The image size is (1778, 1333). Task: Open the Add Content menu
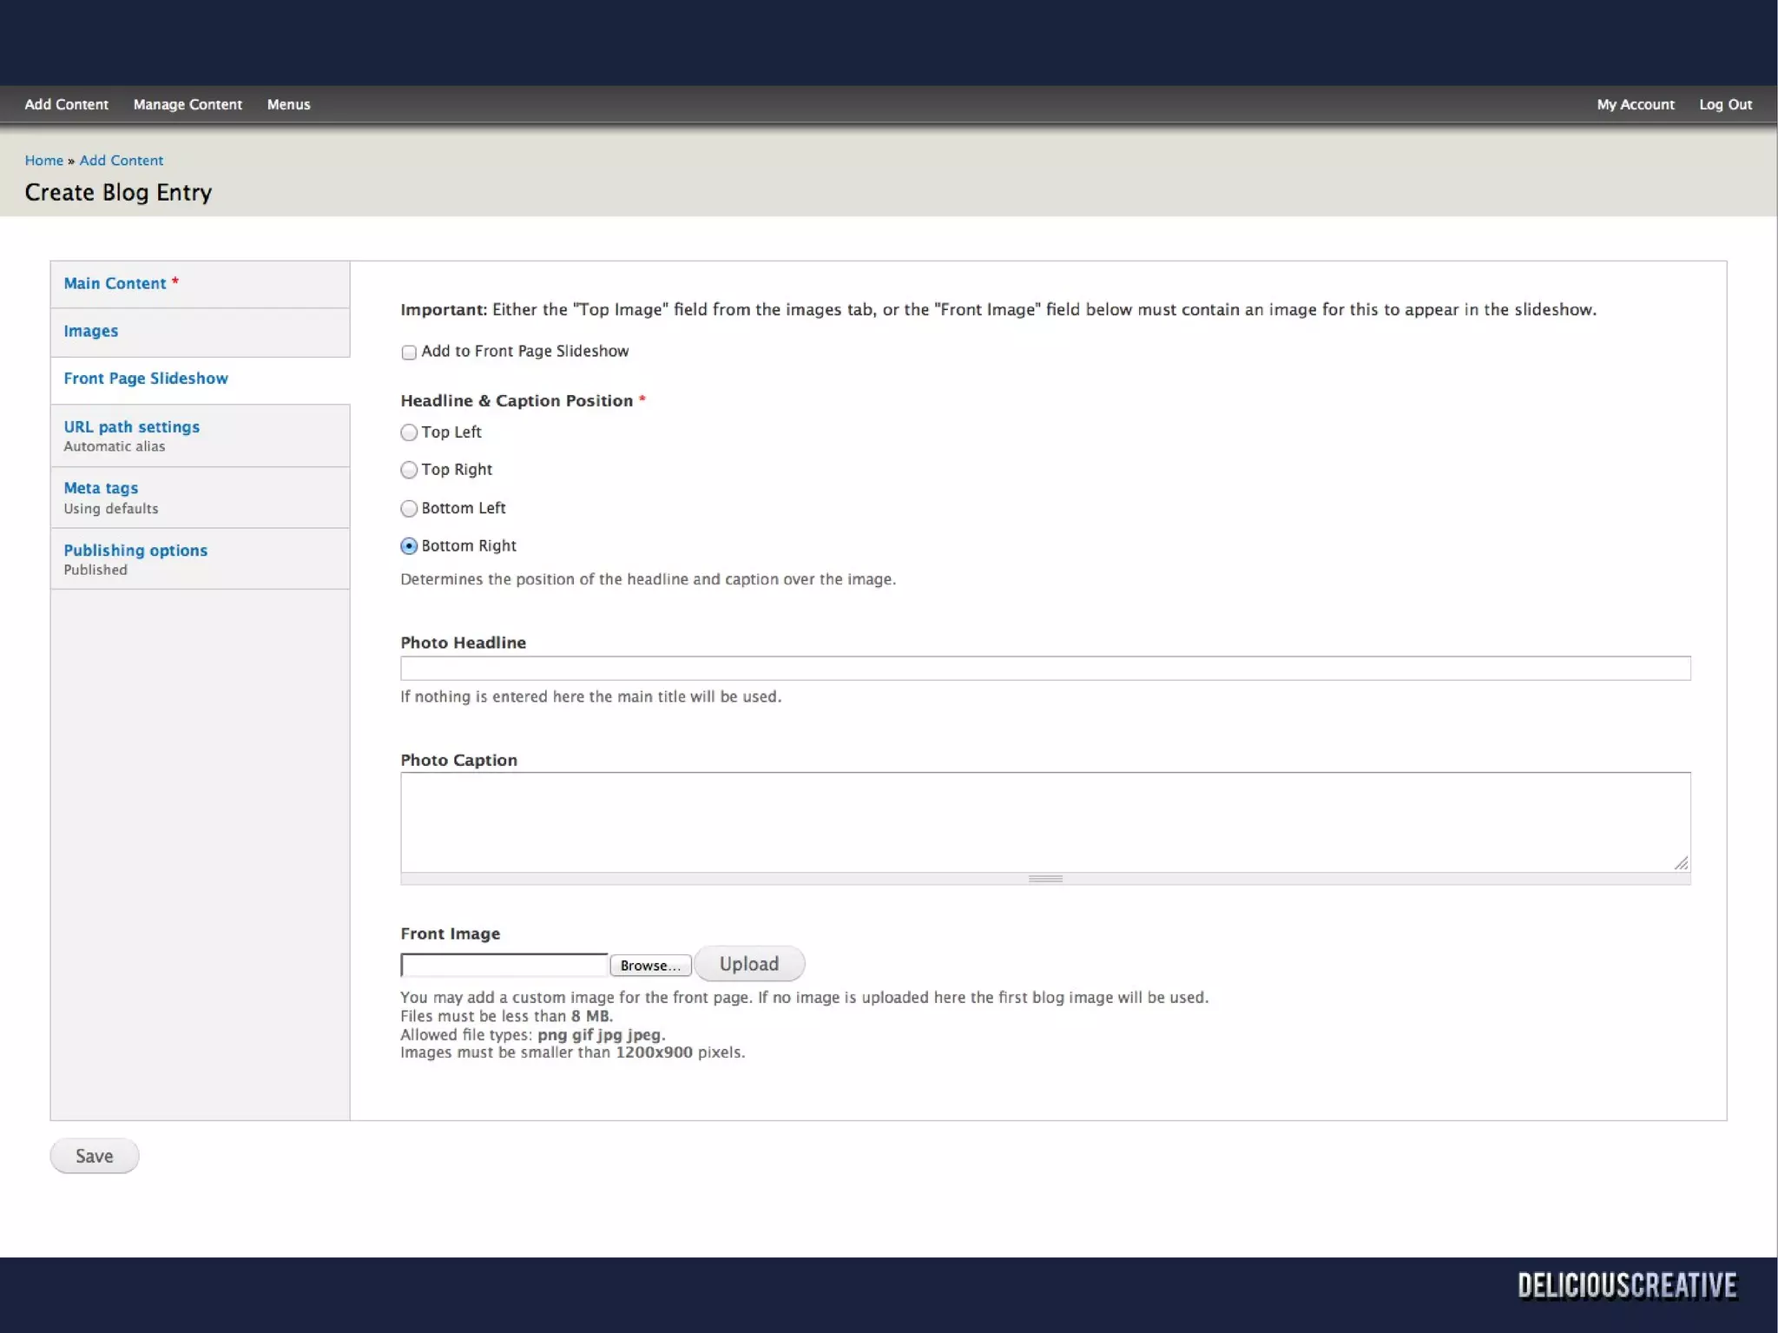coord(67,104)
